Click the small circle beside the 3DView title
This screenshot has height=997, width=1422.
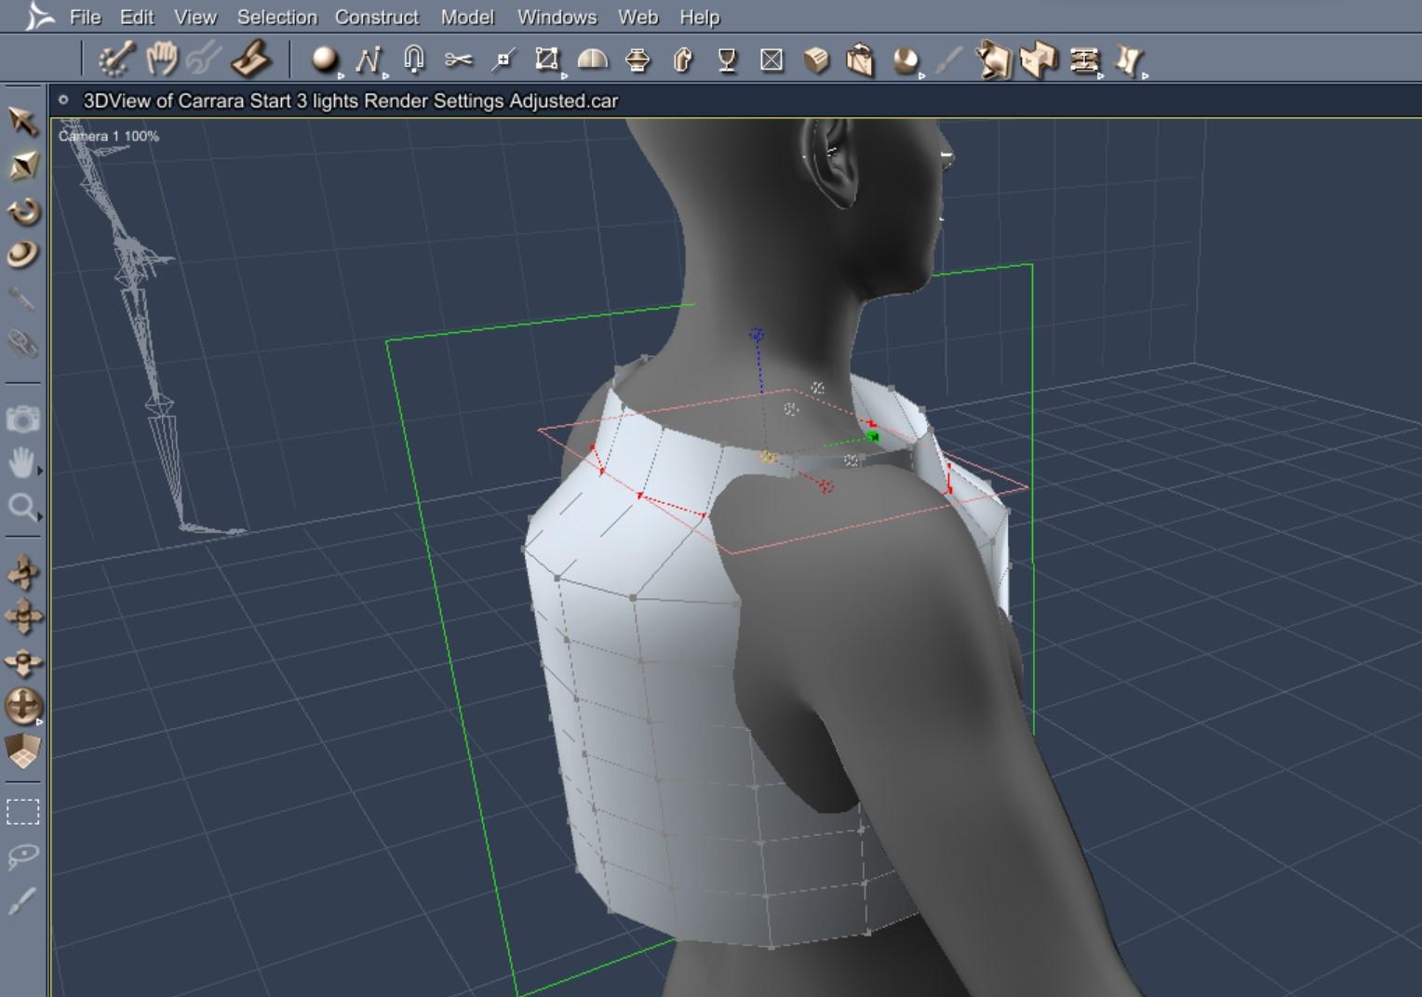tap(63, 100)
